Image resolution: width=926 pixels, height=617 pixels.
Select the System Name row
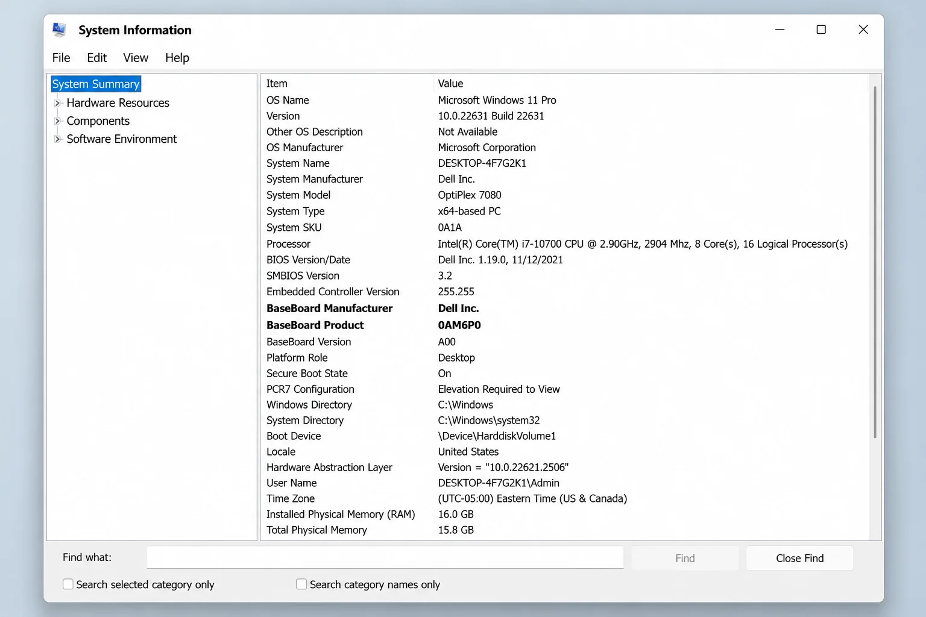[565, 163]
